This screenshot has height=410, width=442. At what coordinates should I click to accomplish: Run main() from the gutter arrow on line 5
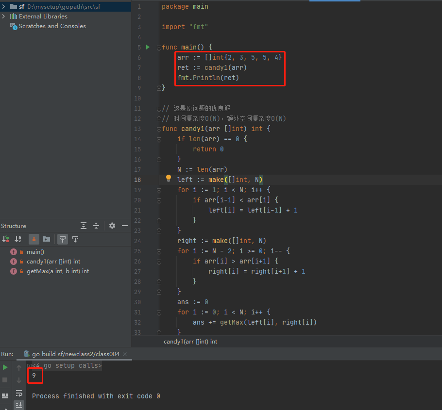[148, 47]
